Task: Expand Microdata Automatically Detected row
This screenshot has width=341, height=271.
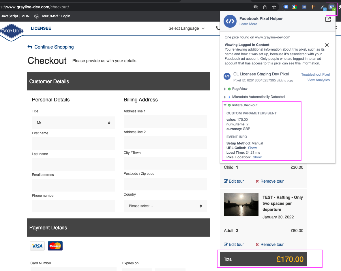Action: tap(225, 97)
